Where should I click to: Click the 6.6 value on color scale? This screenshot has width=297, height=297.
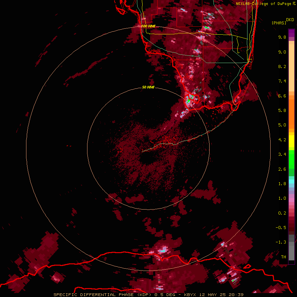pyautogui.click(x=282, y=96)
